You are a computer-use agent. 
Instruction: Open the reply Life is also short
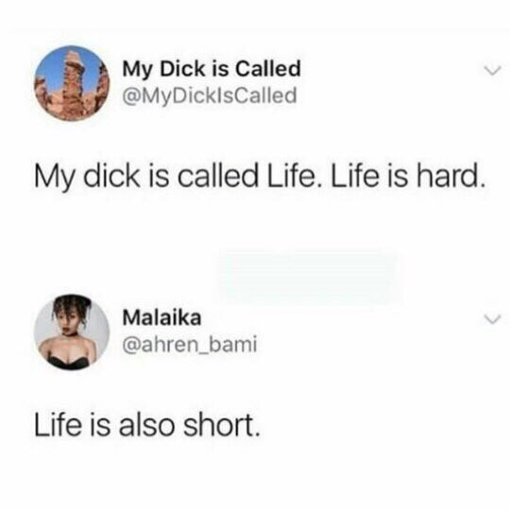pos(147,425)
